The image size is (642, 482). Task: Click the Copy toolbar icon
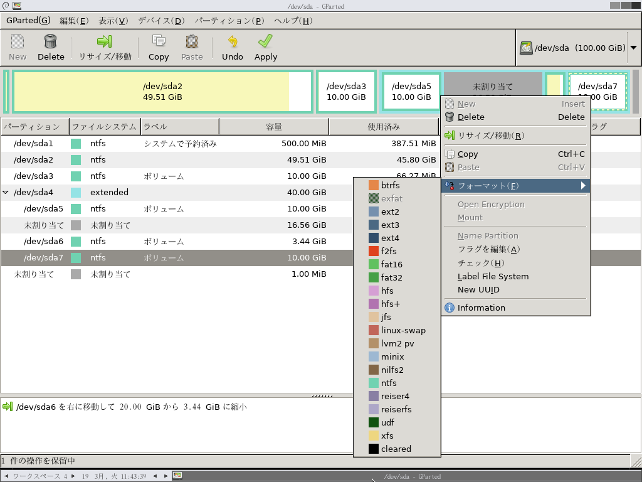(159, 41)
